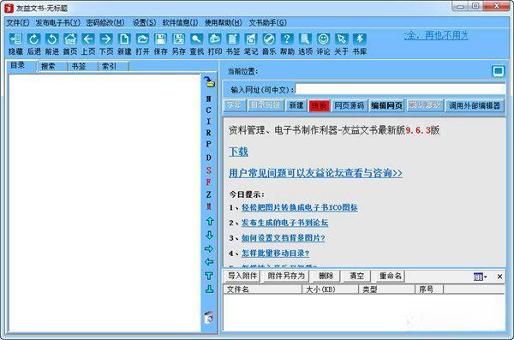Click the red highlighted button in editor bar
514x340 pixels.
pyautogui.click(x=319, y=105)
